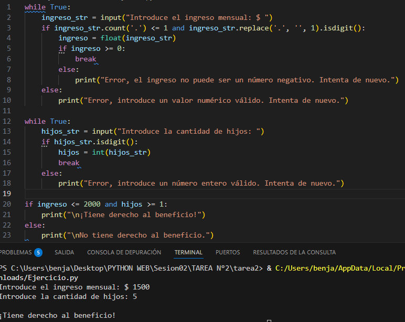Click terminal line showing ingreso mensual 1500
Image resolution: width=405 pixels, height=322 pixels.
click(75, 287)
